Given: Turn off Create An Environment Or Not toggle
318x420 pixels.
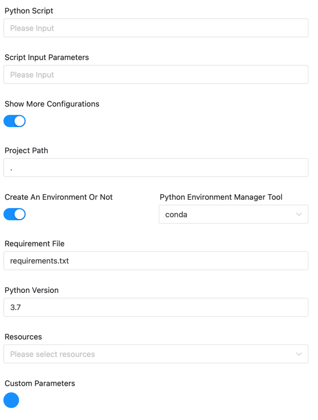Looking at the screenshot, I should point(14,214).
